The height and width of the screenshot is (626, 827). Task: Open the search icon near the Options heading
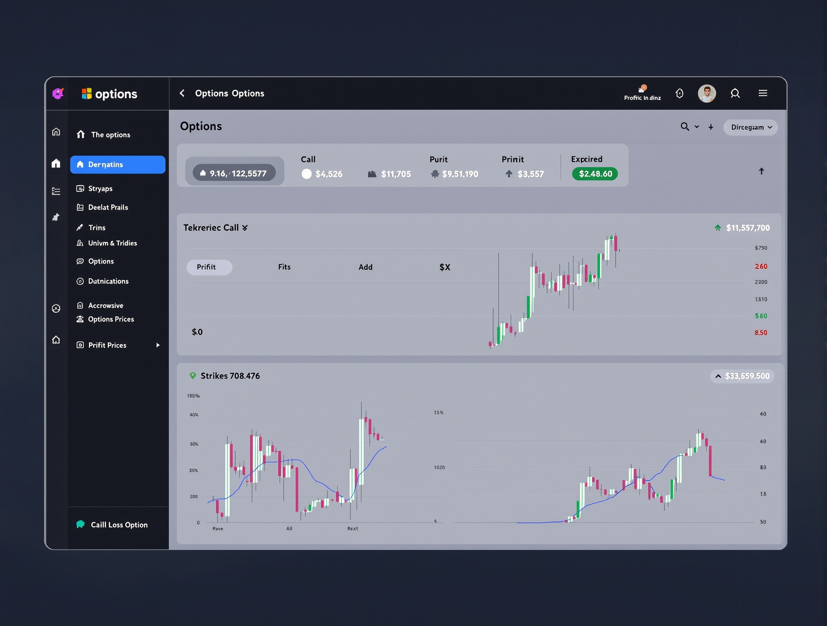[x=685, y=127]
